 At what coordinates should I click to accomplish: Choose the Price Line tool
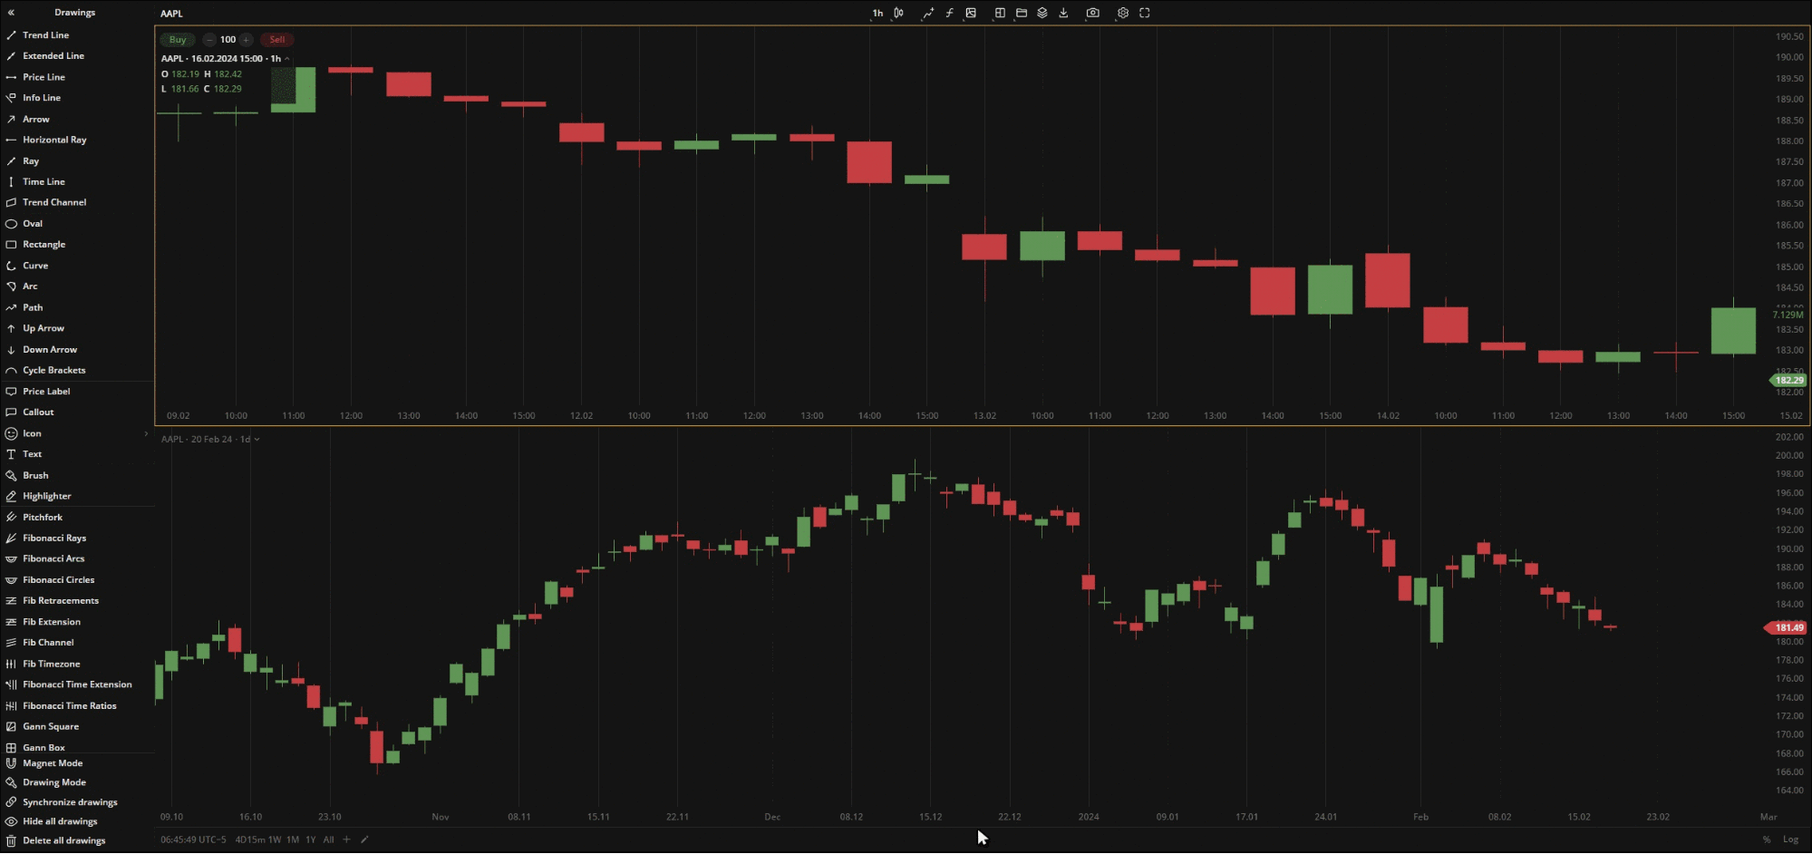tap(44, 77)
